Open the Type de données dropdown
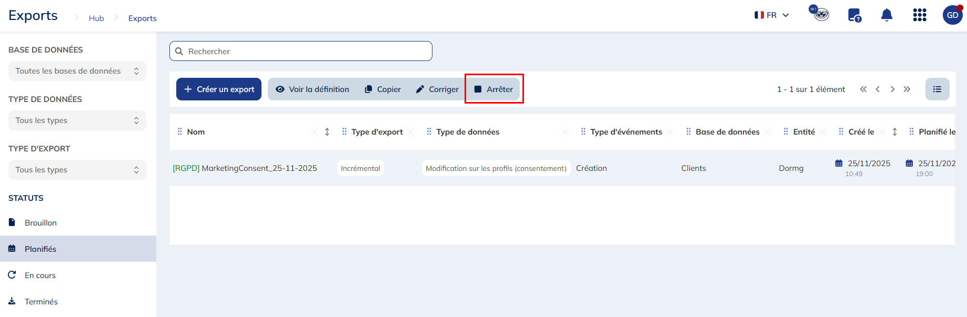Image resolution: width=967 pixels, height=317 pixels. [x=77, y=120]
